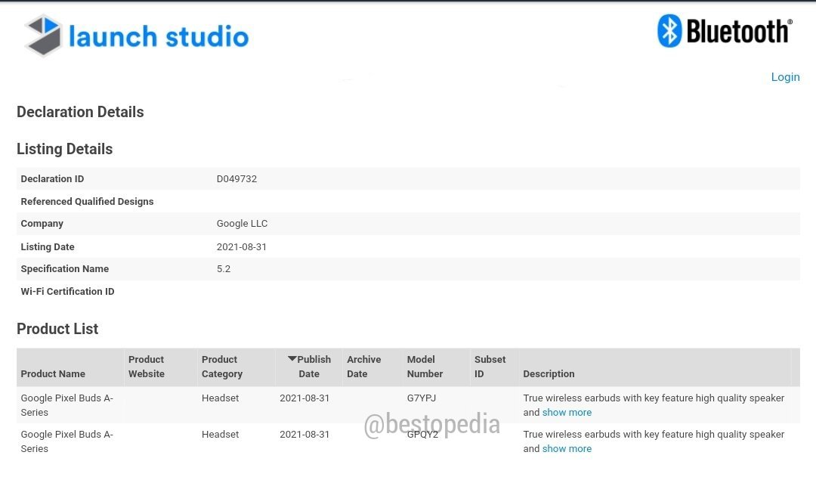Click publish date in G7YPJ row
Image resolution: width=816 pixels, height=480 pixels.
click(304, 398)
